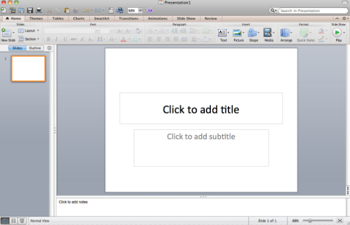Toggle Bold formatting

click(49, 39)
